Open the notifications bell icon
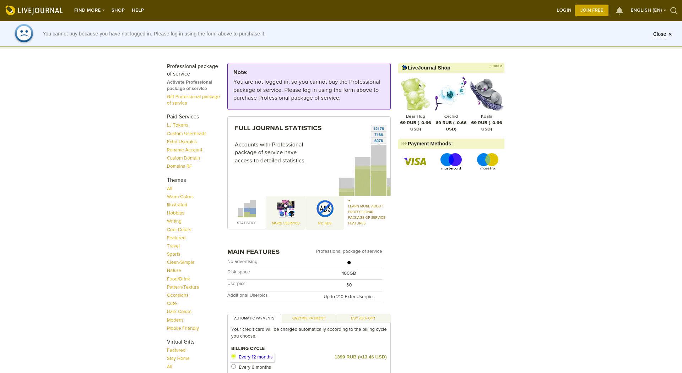The width and height of the screenshot is (682, 373). point(619,11)
